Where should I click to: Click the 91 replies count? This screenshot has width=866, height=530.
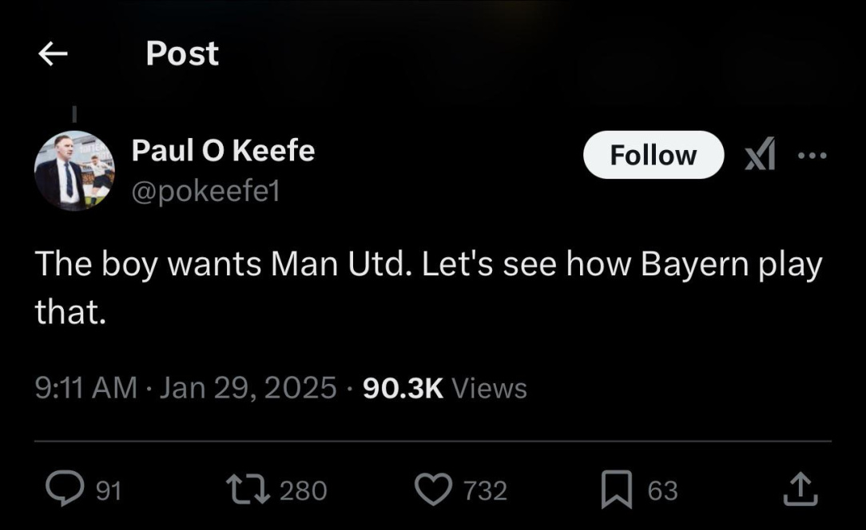[109, 490]
